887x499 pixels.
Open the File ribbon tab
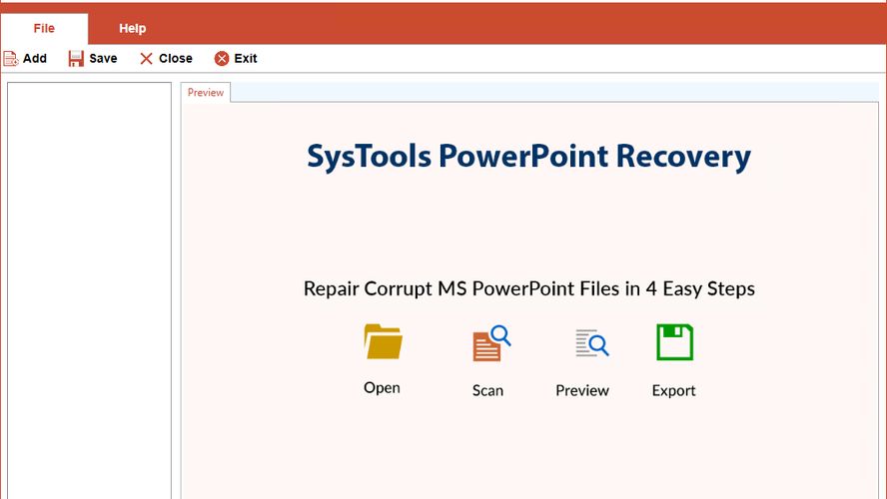tap(44, 28)
